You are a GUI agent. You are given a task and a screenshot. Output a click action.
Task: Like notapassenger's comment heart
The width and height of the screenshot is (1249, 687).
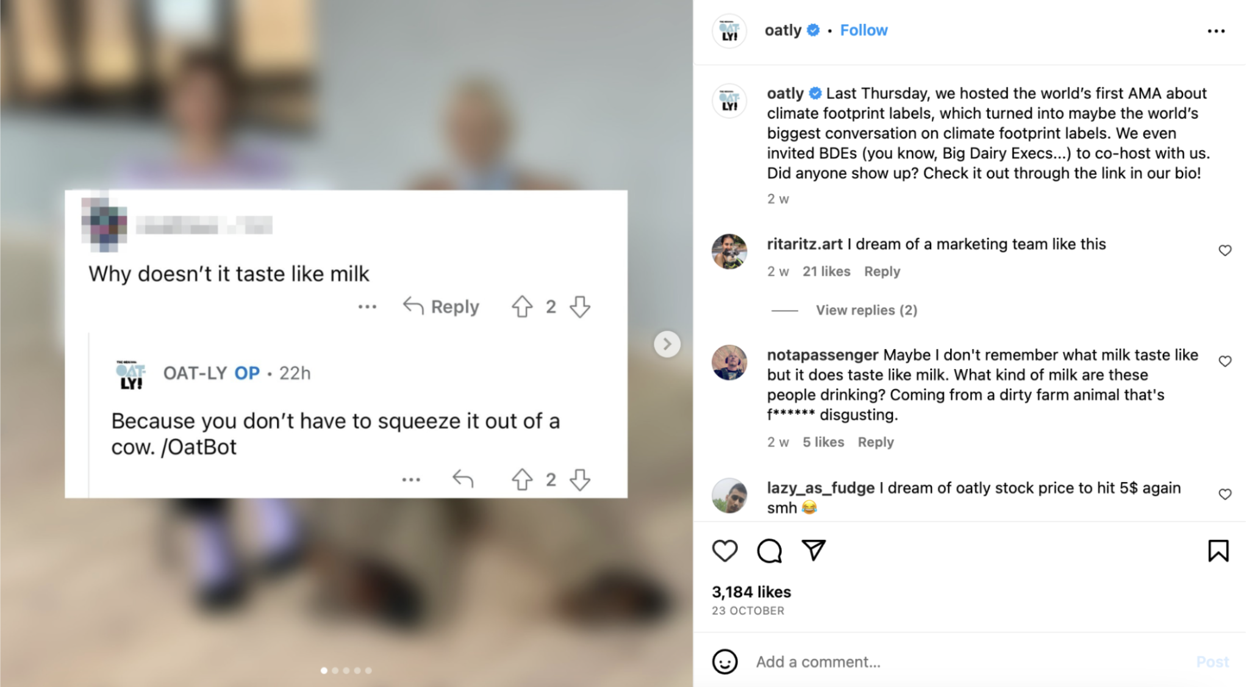coord(1226,361)
